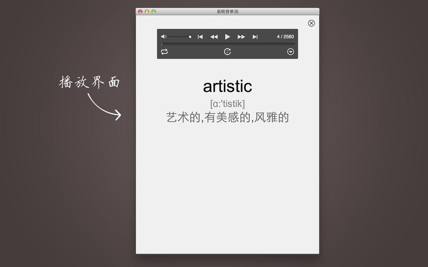Close the playback view with circled X
This screenshot has height=267, width=428.
311,23
